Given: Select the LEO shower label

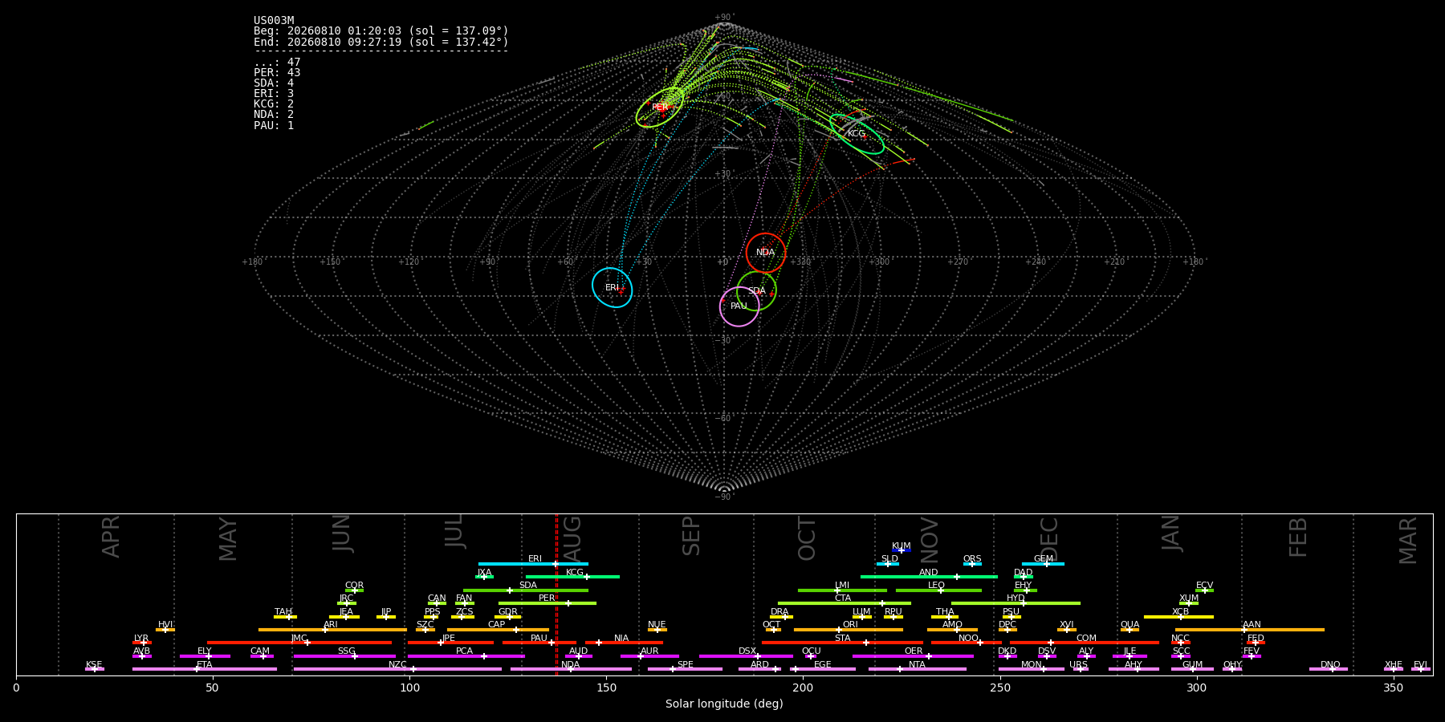Looking at the screenshot, I should [x=936, y=585].
